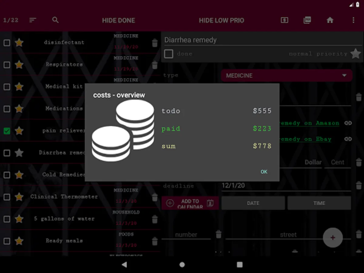Select the 5 gallons of water text

pos(64,219)
